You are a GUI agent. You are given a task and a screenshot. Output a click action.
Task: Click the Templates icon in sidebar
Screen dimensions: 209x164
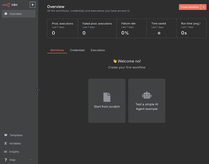pyautogui.click(x=6, y=135)
